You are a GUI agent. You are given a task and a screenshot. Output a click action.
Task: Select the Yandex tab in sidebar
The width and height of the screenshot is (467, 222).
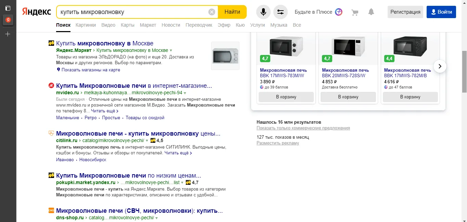(8, 20)
